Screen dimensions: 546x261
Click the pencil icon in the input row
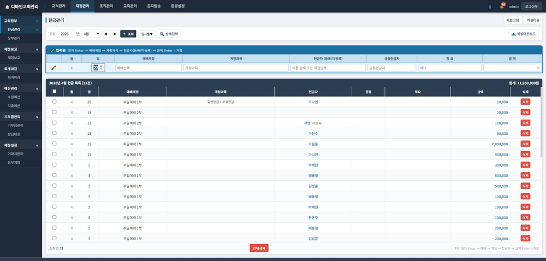click(54, 68)
